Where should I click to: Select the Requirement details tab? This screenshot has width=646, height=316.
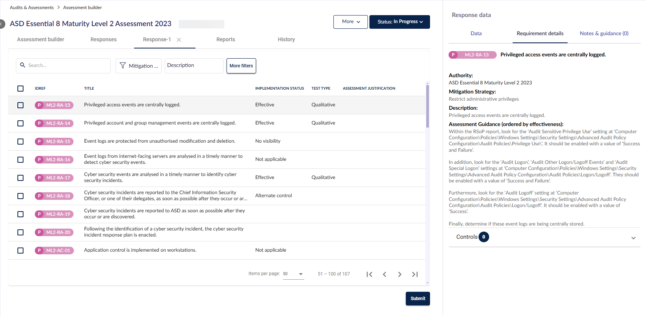(x=540, y=34)
